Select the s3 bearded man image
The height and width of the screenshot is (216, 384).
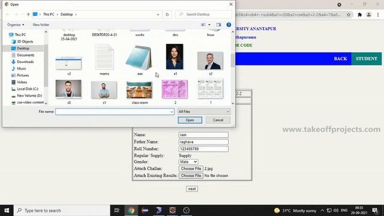(x=68, y=89)
